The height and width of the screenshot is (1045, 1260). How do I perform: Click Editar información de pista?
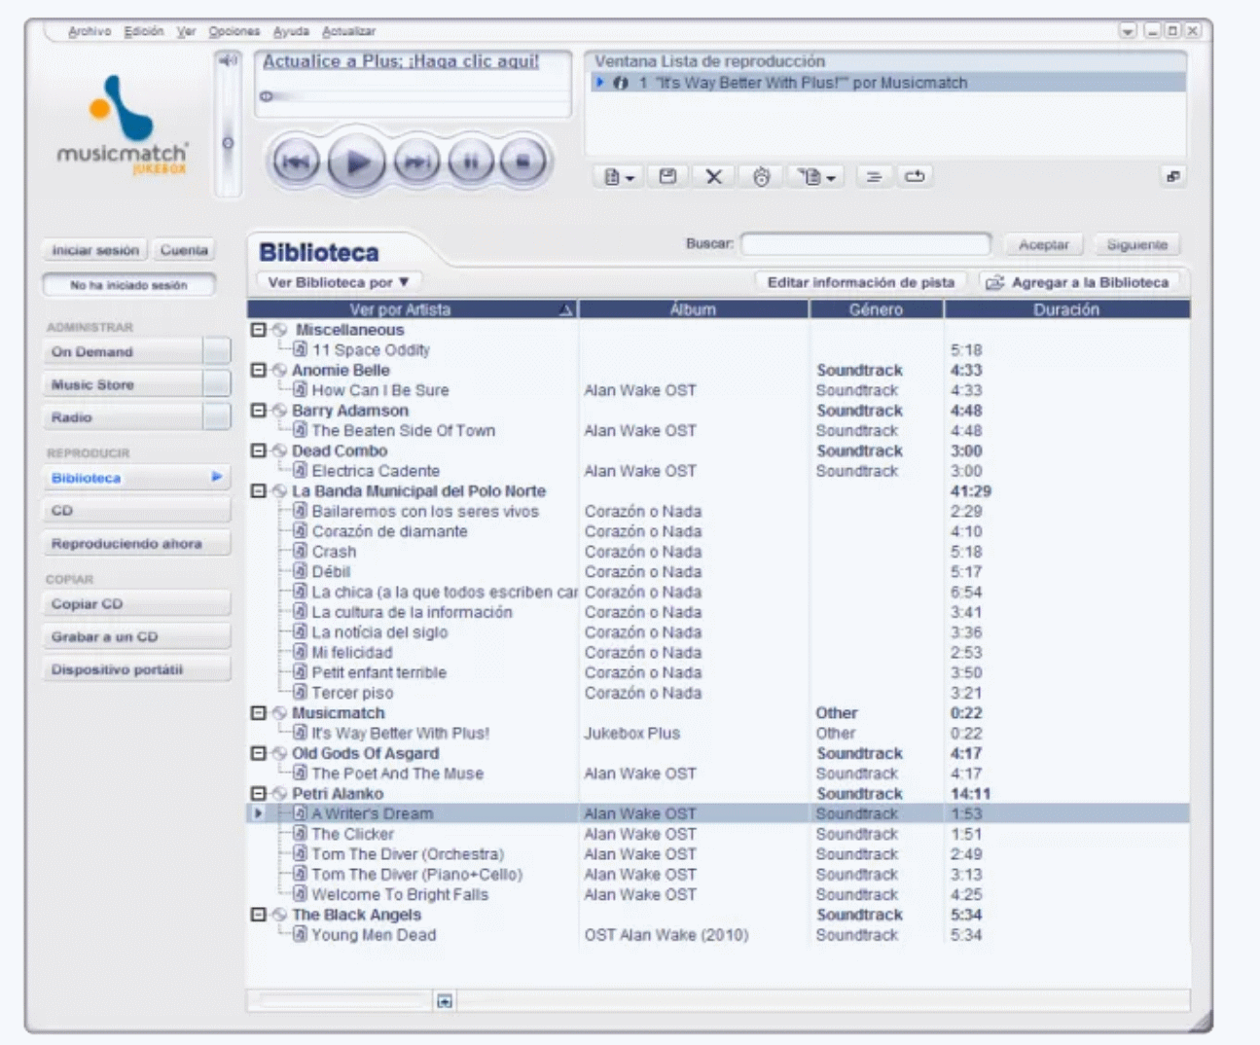coord(861,282)
